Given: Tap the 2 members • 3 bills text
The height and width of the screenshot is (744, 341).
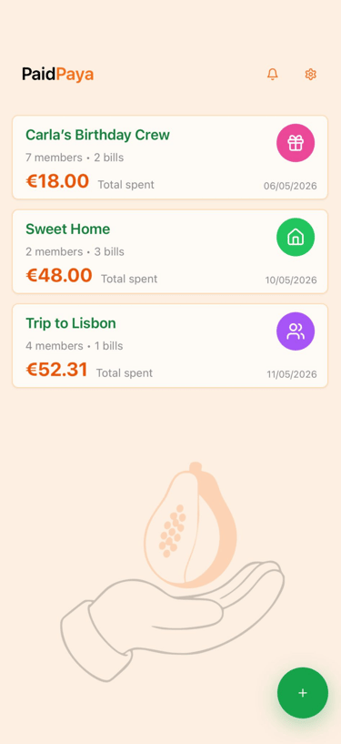Looking at the screenshot, I should click(75, 251).
